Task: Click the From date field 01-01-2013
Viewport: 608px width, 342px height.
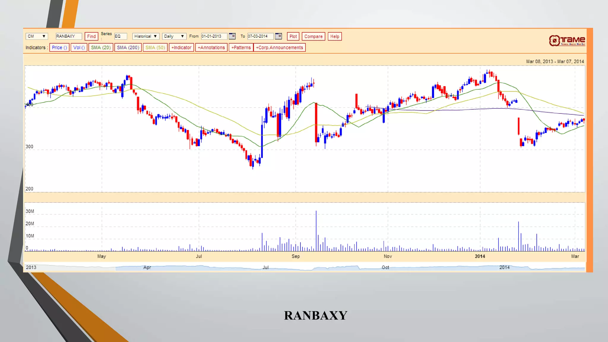Action: click(x=214, y=36)
